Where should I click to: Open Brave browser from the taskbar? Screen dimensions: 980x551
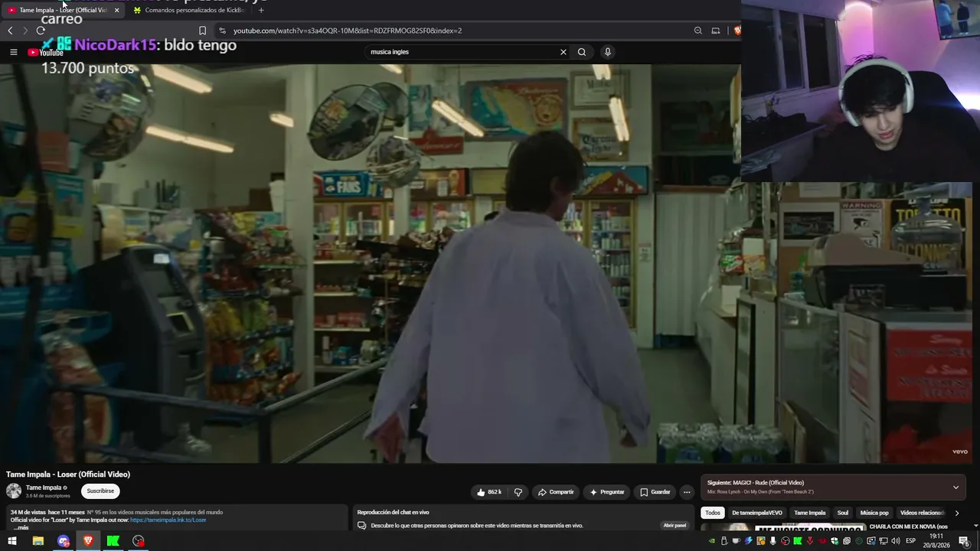[x=88, y=541]
